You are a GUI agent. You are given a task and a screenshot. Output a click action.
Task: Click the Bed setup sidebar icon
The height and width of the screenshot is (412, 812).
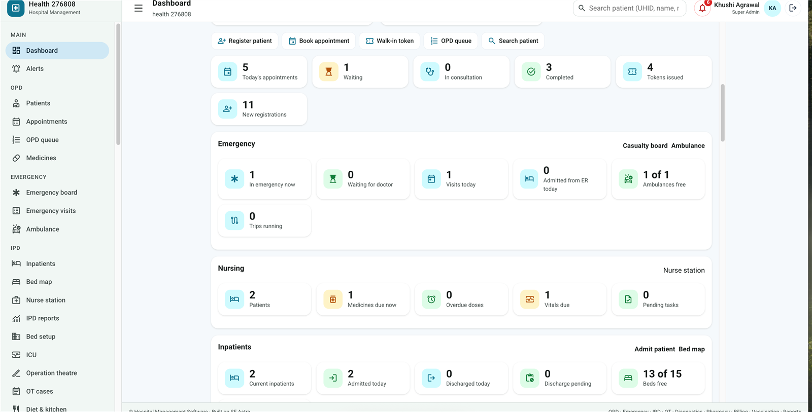click(x=16, y=336)
